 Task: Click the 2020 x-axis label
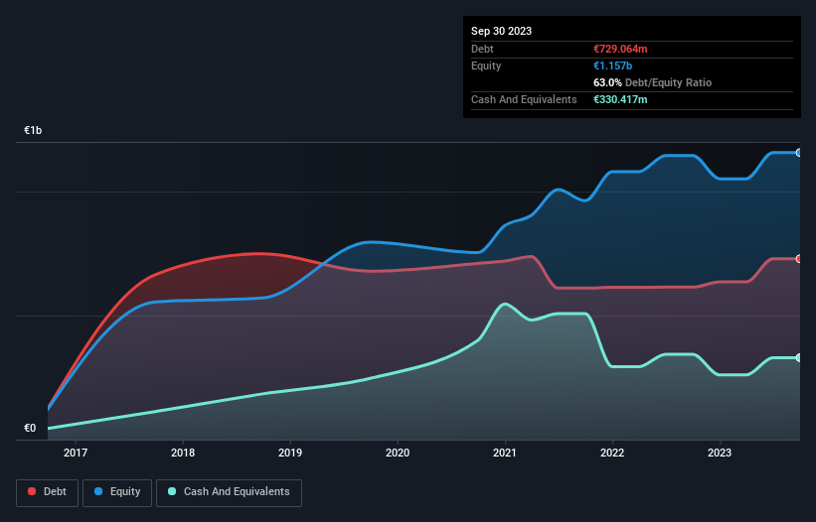398,453
